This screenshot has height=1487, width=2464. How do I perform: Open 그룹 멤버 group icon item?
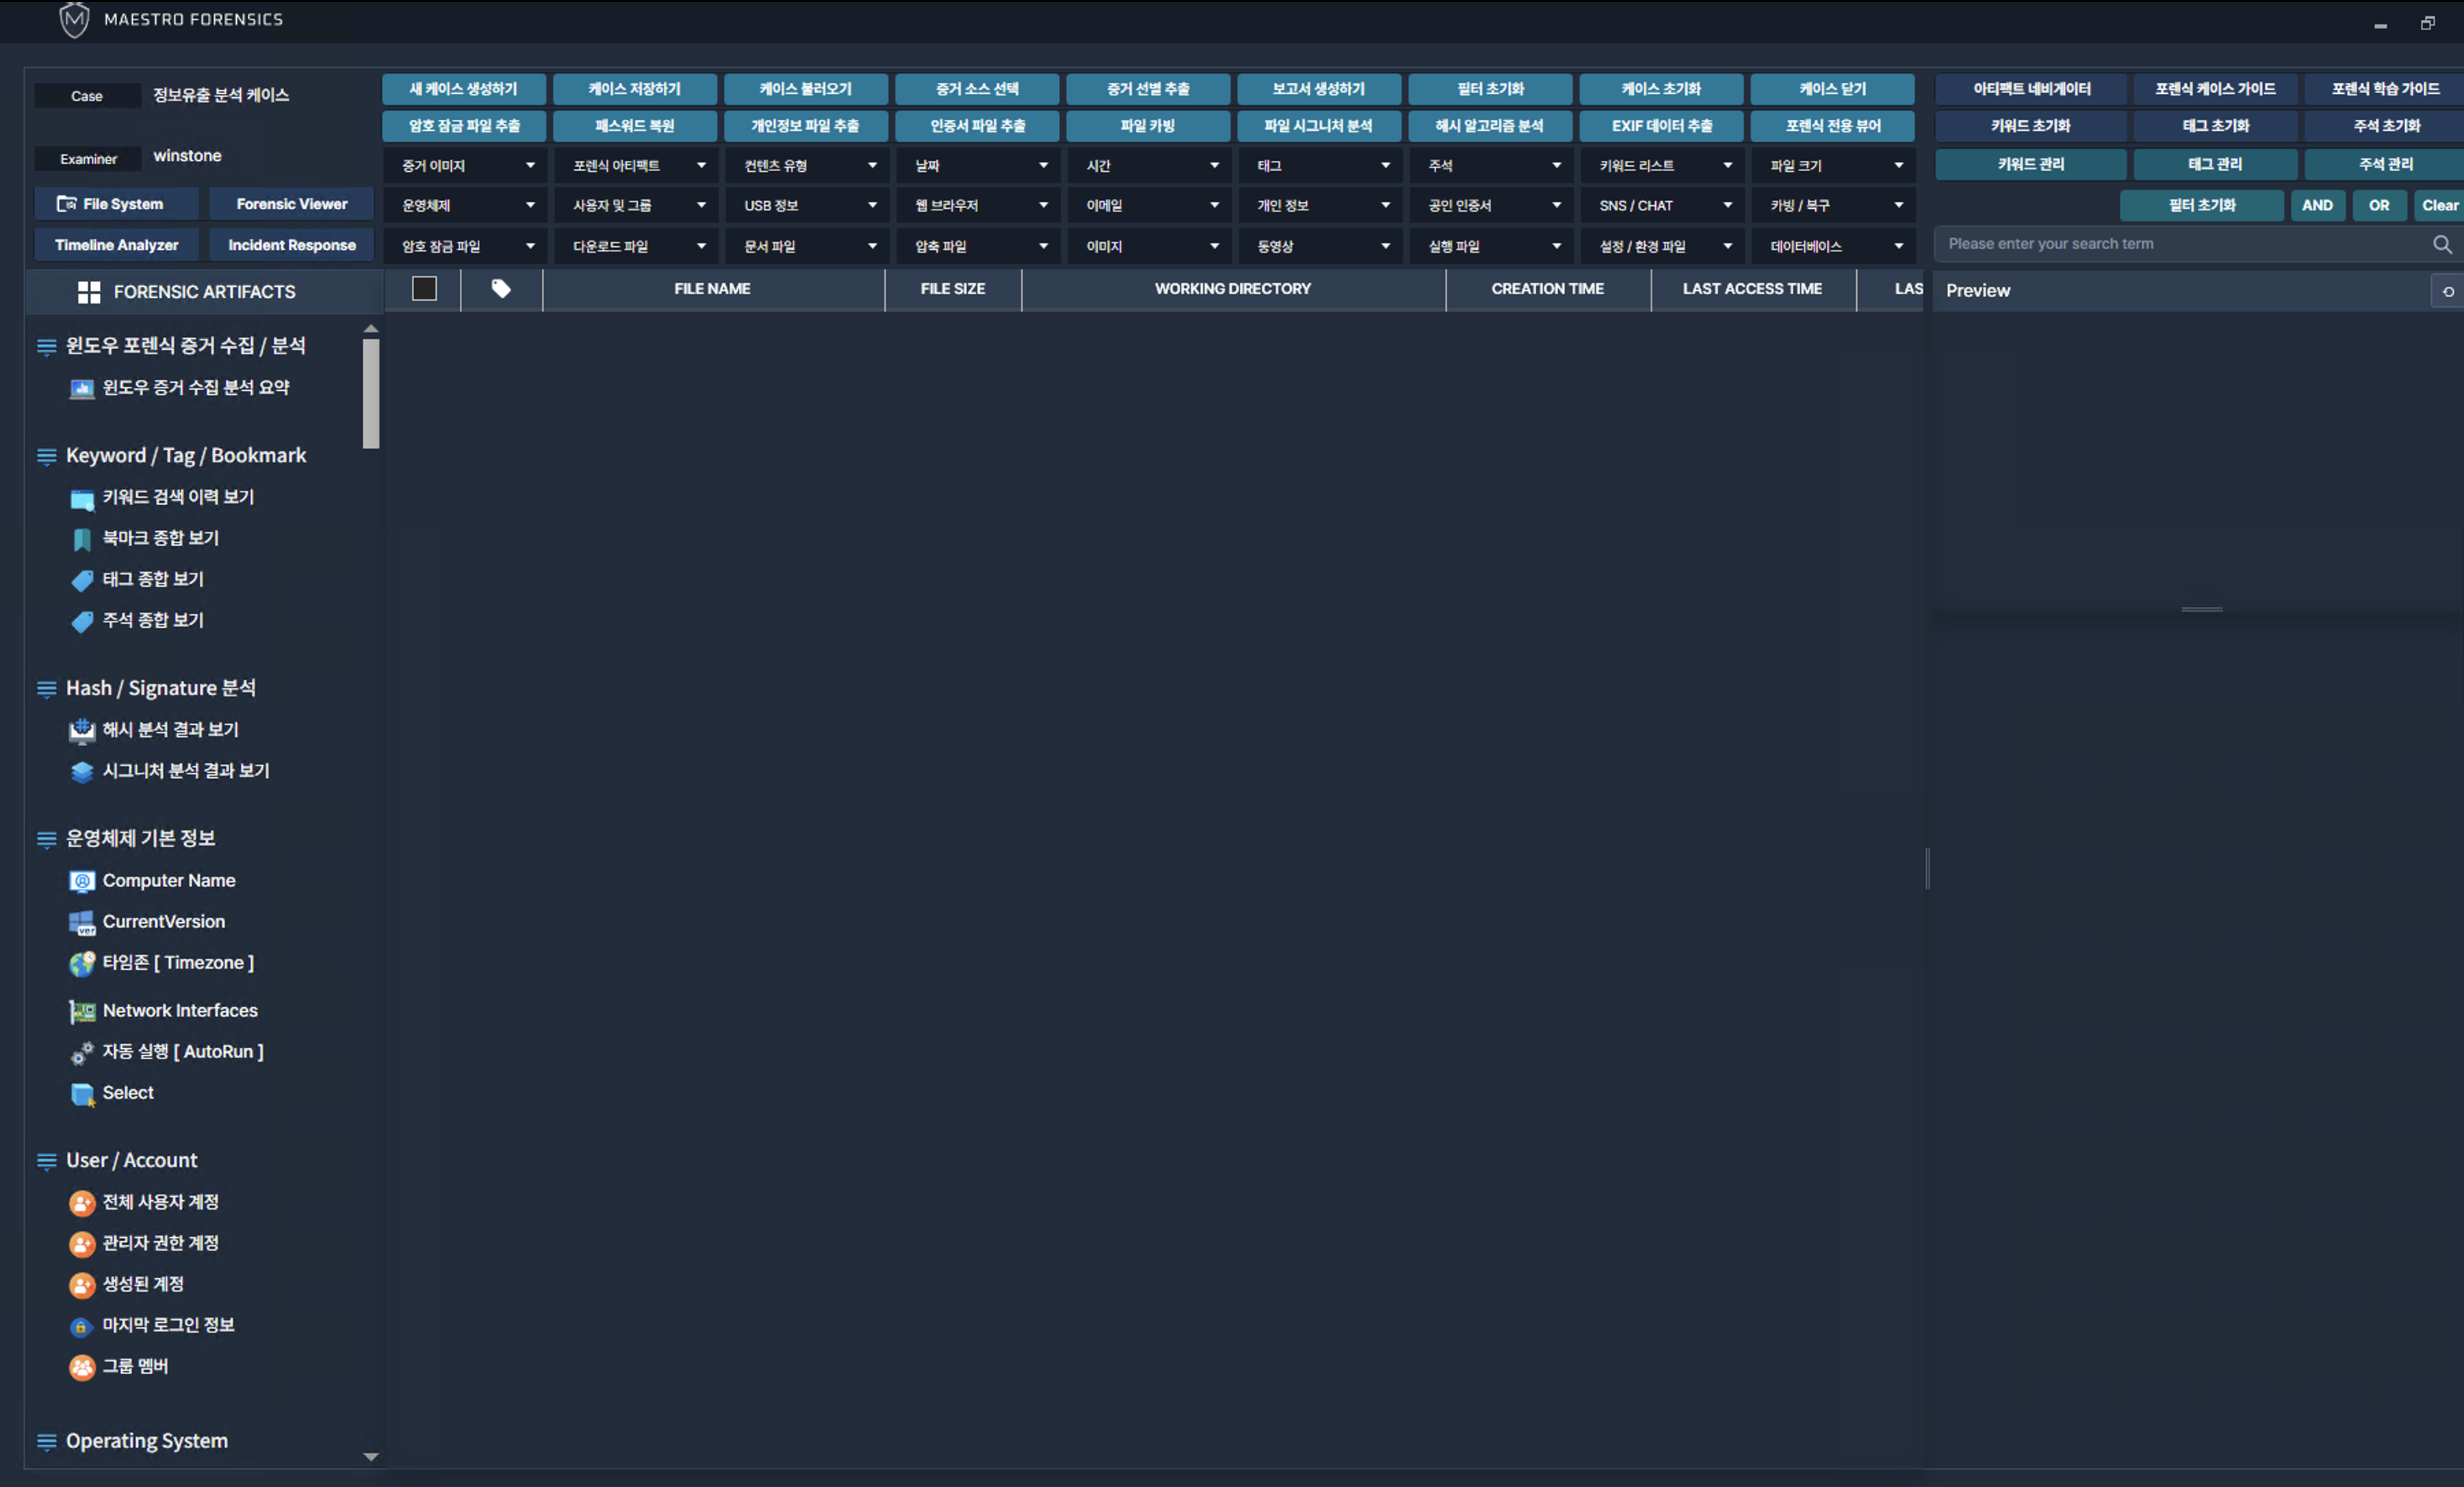coord(82,1366)
